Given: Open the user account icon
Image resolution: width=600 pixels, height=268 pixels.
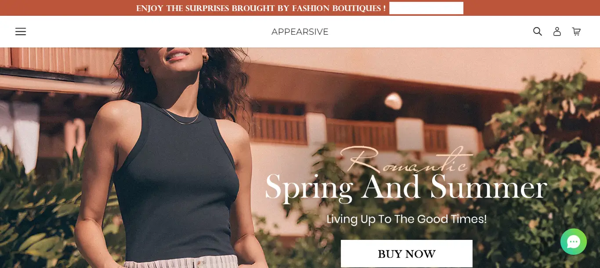Looking at the screenshot, I should pyautogui.click(x=557, y=32).
